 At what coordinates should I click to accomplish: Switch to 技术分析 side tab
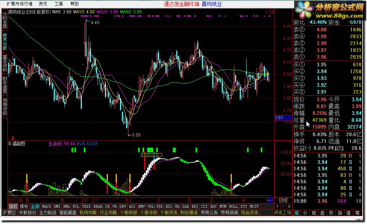point(5,41)
